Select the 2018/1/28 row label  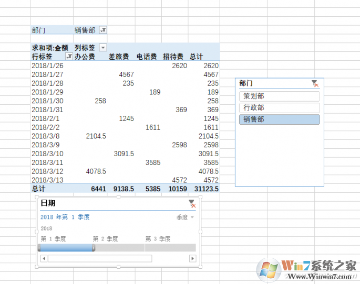coord(47,83)
